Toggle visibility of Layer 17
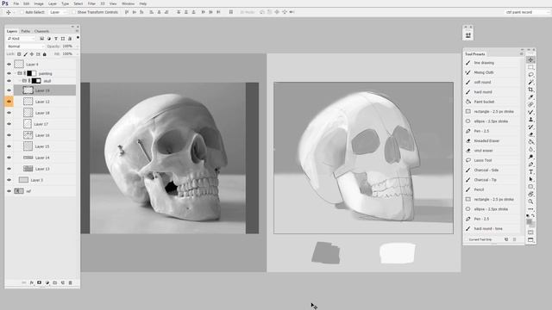The width and height of the screenshot is (552, 310). (x=9, y=124)
